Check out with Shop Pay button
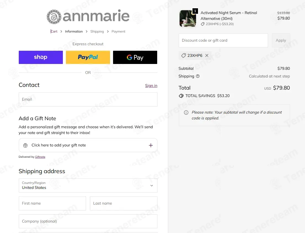 pyautogui.click(x=41, y=57)
